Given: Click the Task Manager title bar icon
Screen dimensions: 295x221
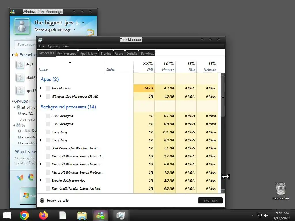Looking at the screenshot, I should (x=40, y=40).
